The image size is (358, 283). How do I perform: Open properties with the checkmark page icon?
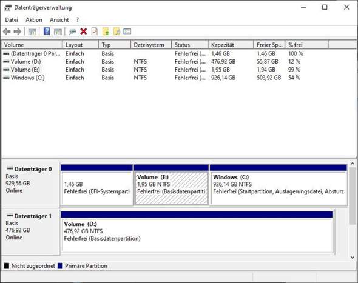(94, 32)
